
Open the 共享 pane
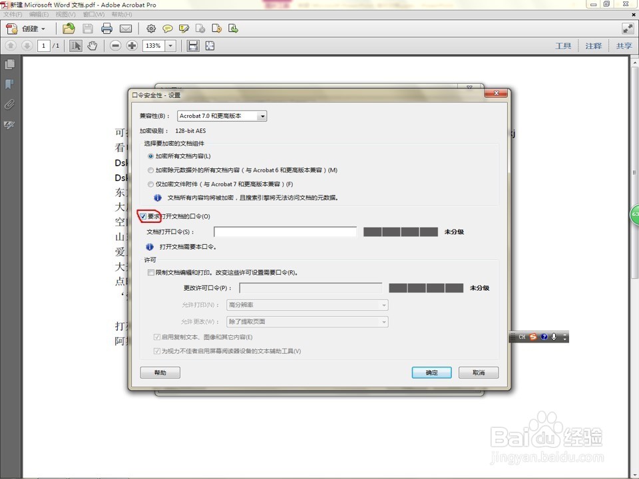(x=624, y=46)
